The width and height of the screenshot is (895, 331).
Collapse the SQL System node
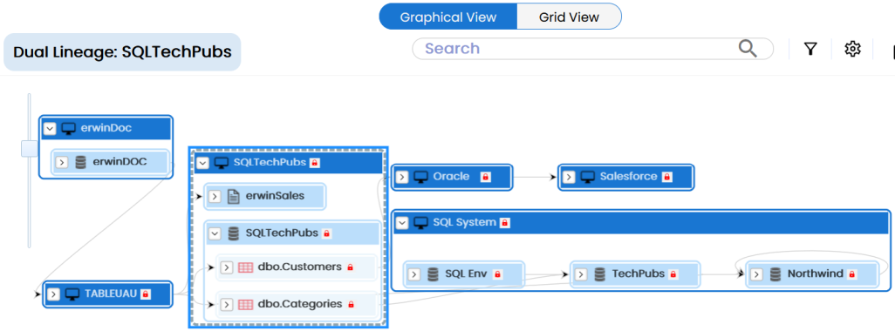(402, 223)
